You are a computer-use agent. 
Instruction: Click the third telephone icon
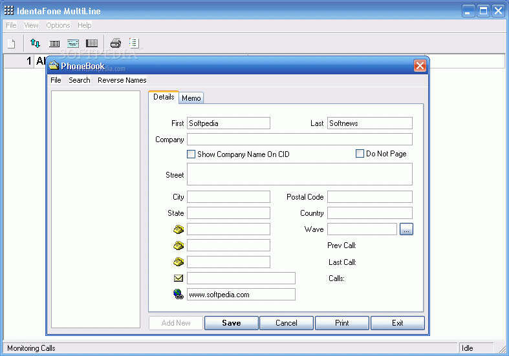point(179,262)
